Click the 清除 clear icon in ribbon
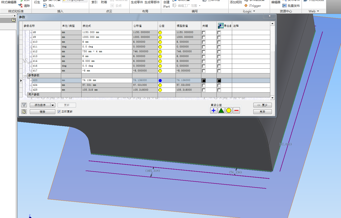 coord(21,6)
